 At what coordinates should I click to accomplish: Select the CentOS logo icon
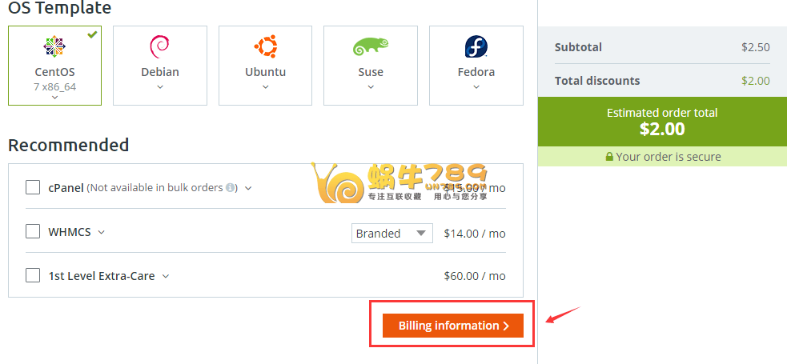click(x=54, y=47)
